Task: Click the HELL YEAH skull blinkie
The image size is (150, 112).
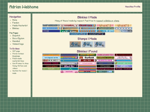Action: click(x=87, y=60)
